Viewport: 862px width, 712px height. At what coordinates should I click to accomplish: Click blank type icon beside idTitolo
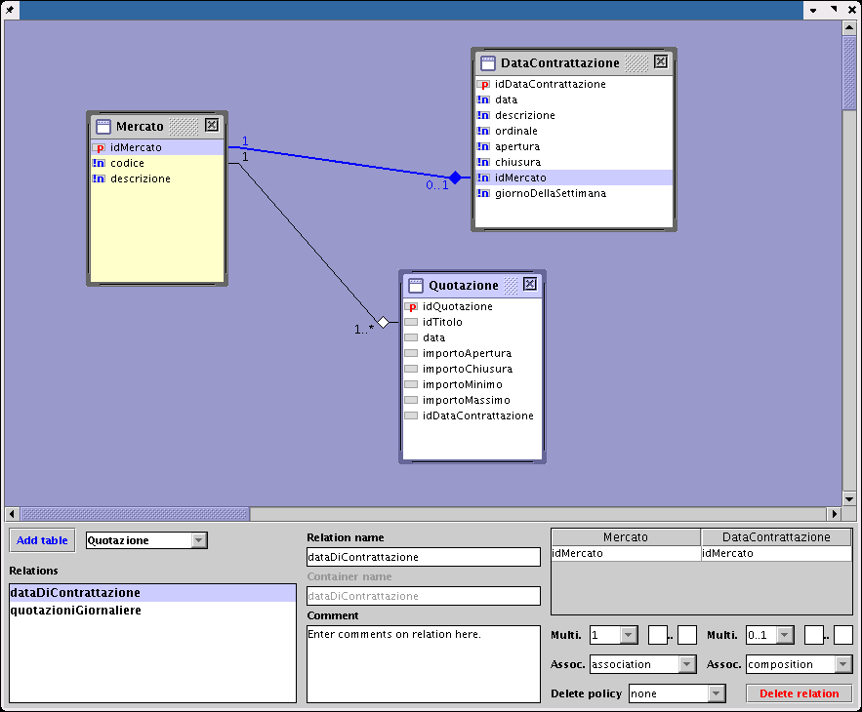tap(411, 322)
